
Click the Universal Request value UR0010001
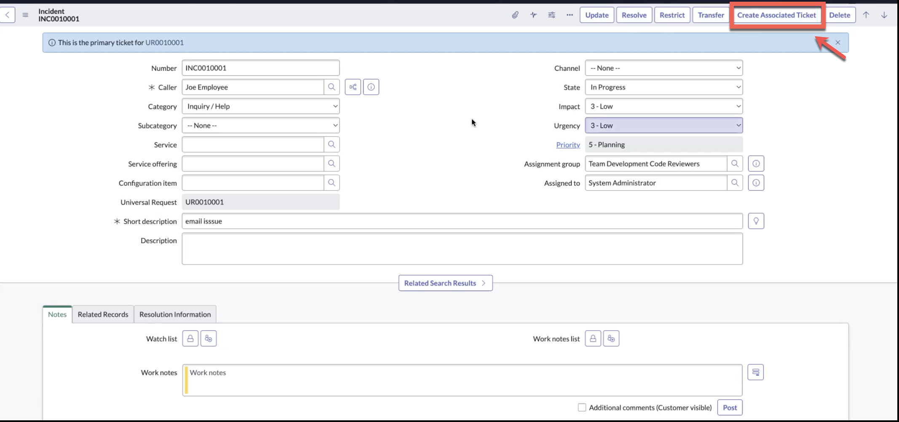coord(261,202)
